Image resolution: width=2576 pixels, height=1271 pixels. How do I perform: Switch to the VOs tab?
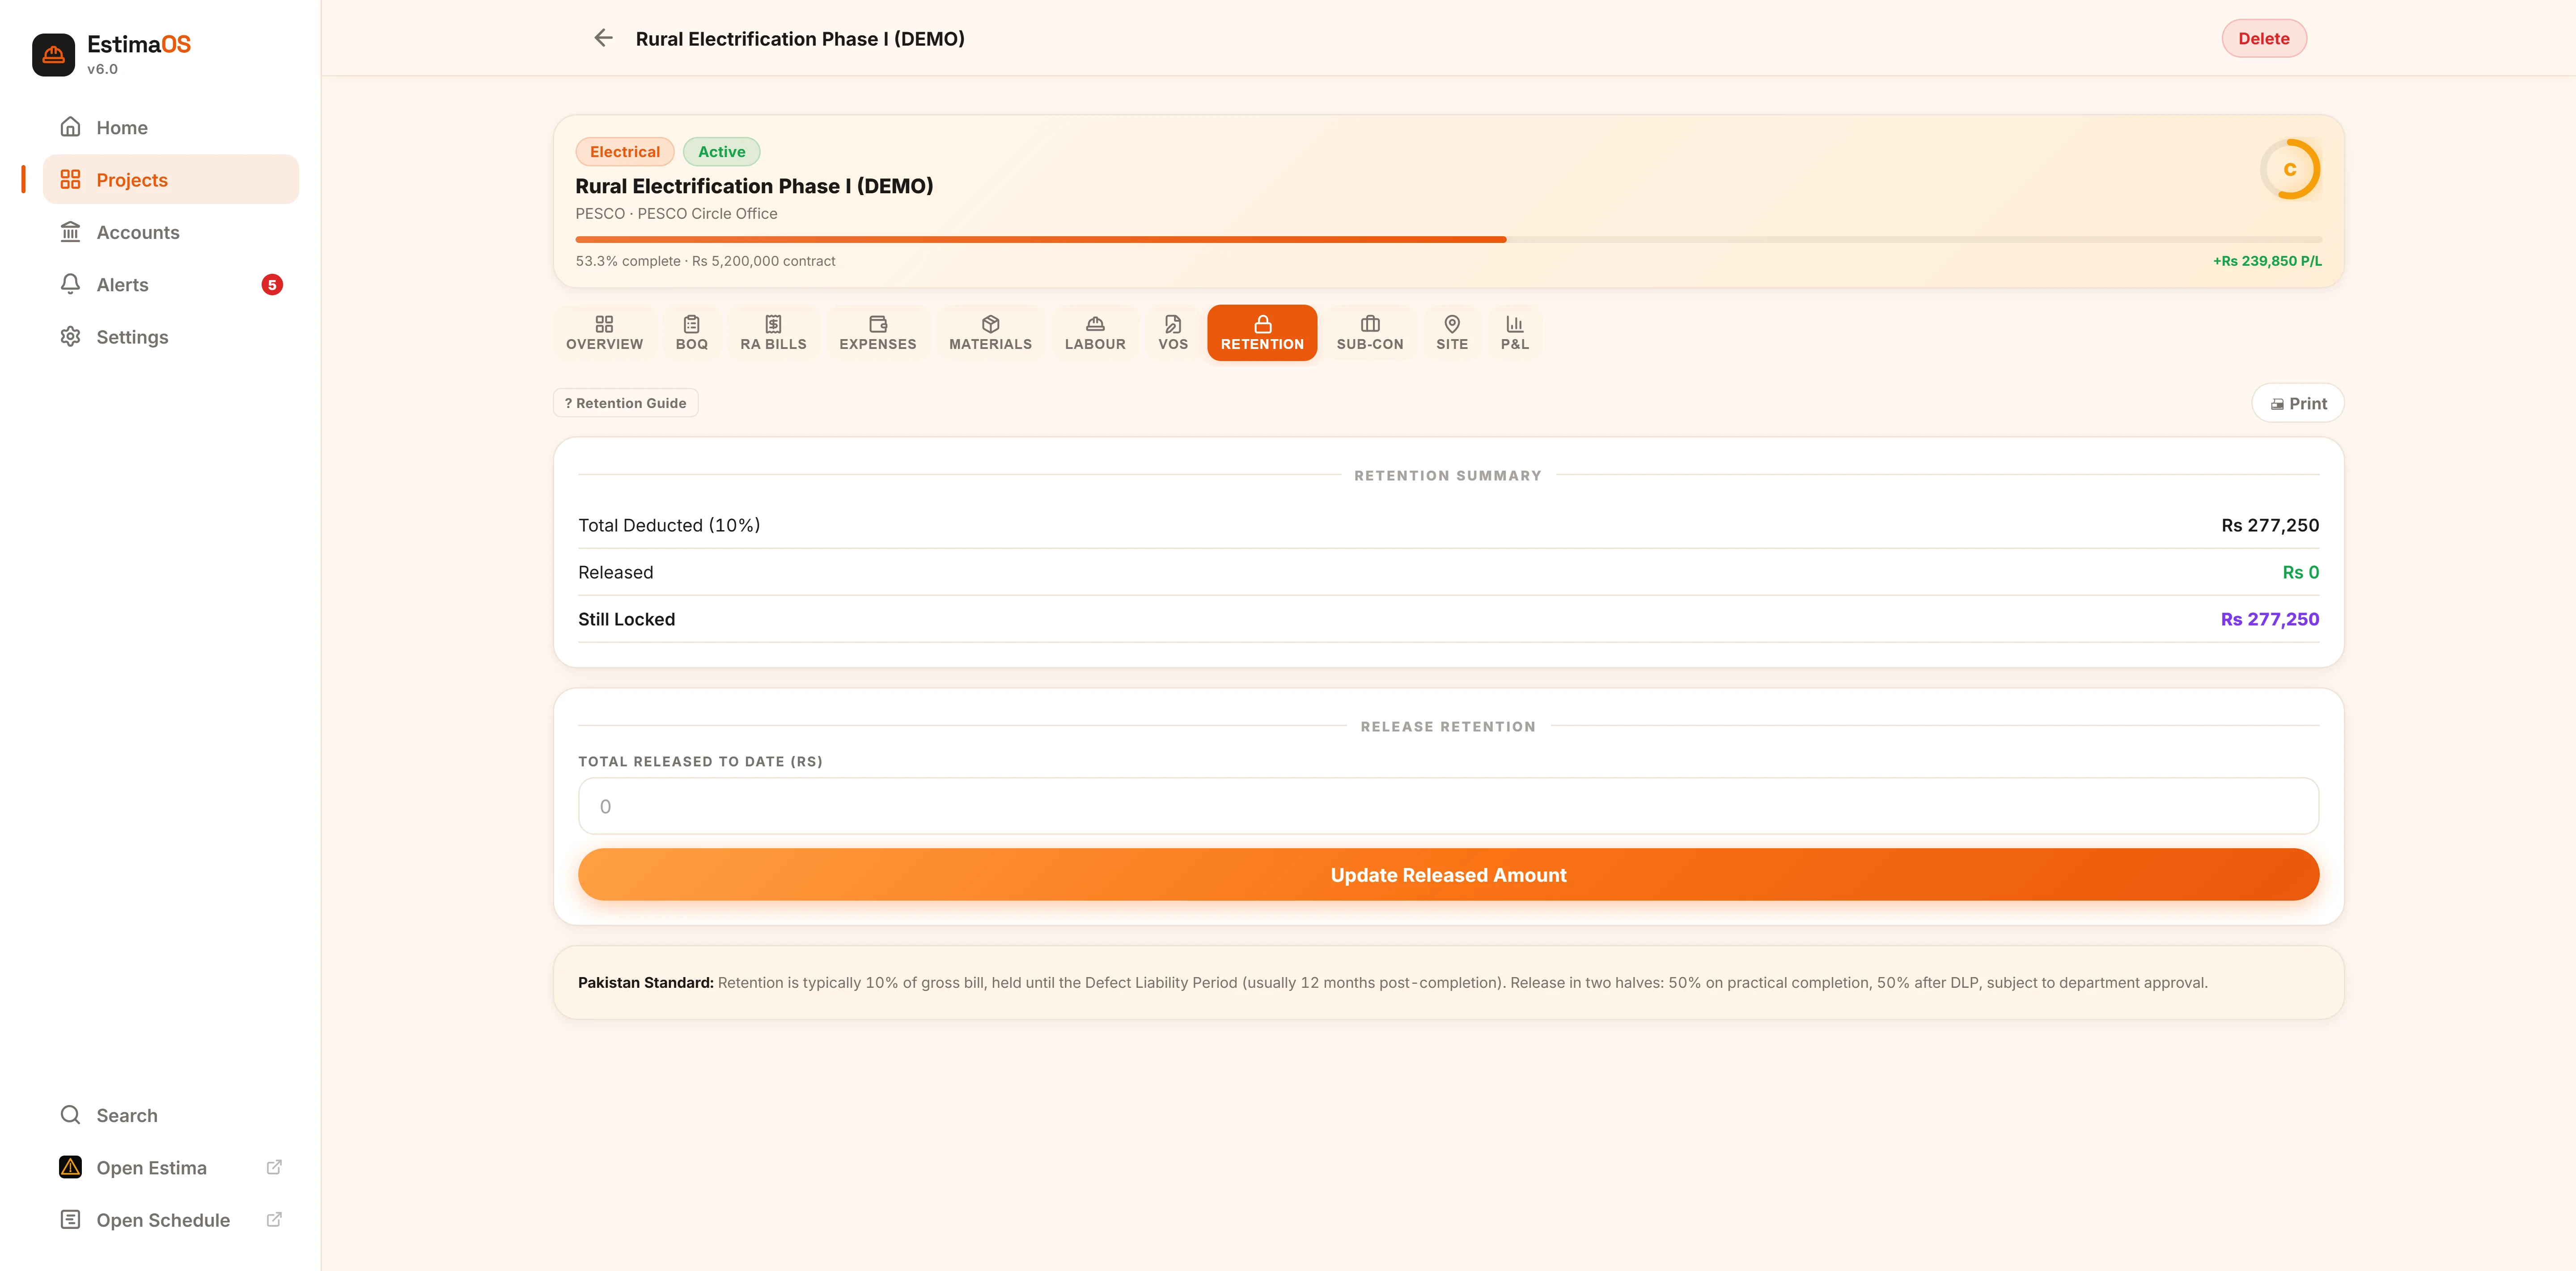(x=1173, y=333)
